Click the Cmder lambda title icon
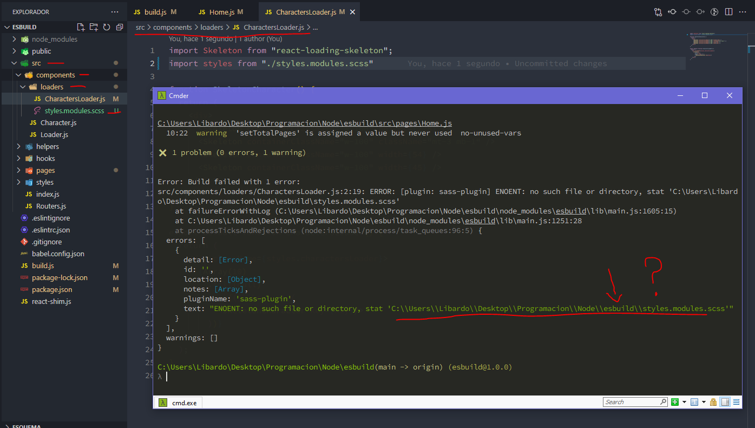 pyautogui.click(x=161, y=95)
